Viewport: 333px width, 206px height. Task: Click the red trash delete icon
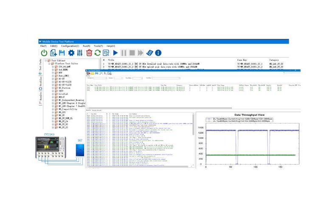click(x=89, y=53)
